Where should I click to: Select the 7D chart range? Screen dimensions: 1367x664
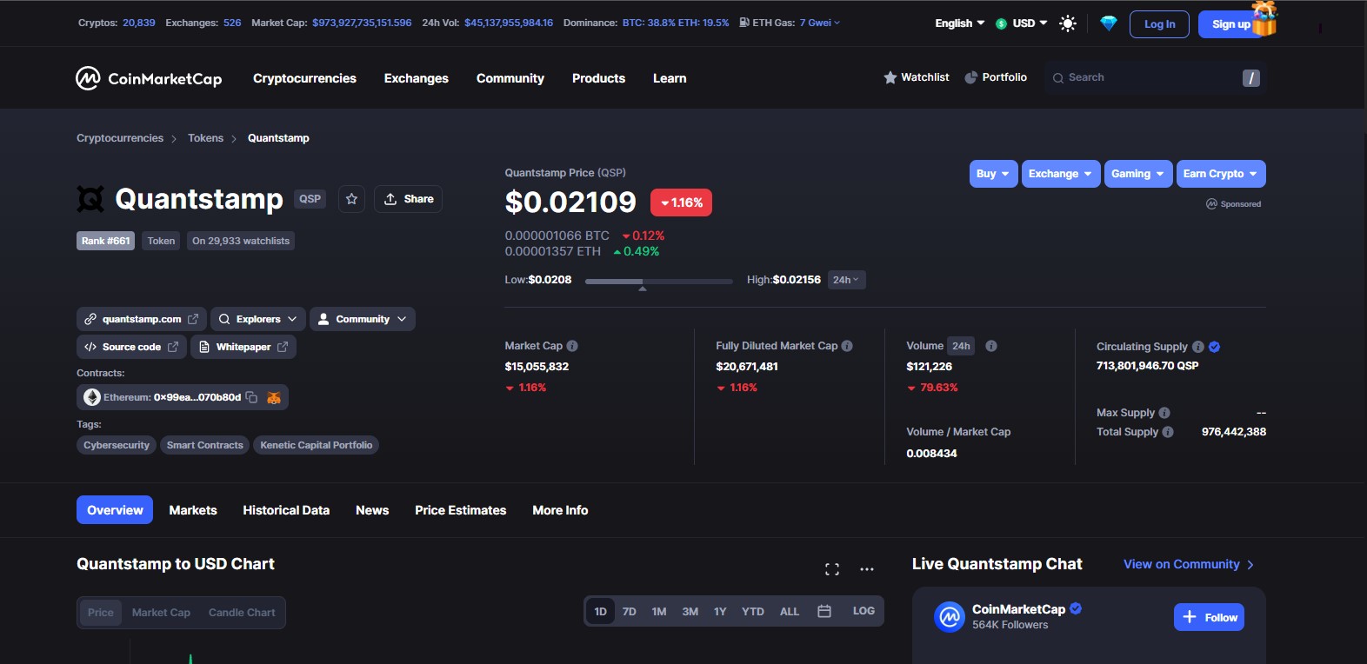[630, 612]
